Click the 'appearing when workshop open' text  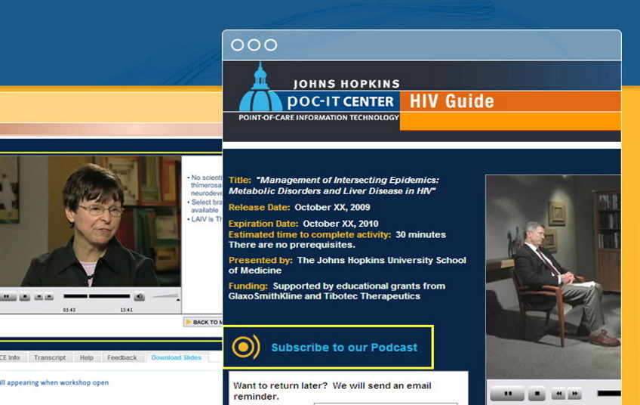[x=57, y=383]
